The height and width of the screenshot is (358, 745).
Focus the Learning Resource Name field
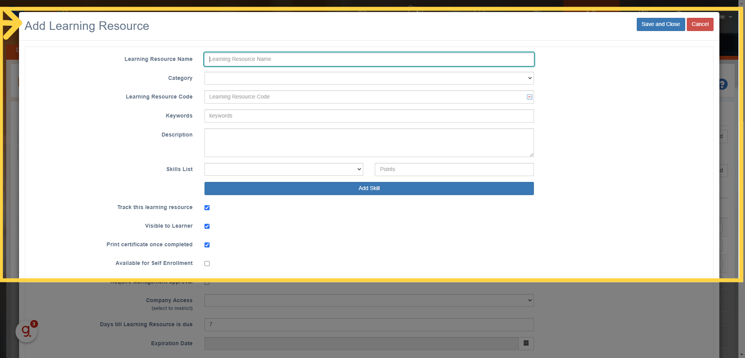369,59
